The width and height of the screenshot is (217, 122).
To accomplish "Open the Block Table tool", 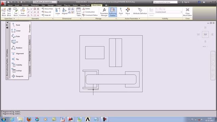I will coord(78,12).
